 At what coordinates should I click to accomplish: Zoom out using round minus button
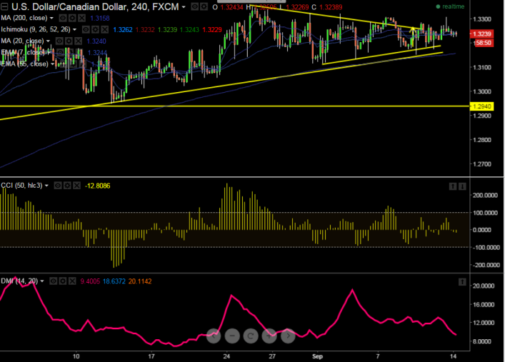click(x=232, y=336)
